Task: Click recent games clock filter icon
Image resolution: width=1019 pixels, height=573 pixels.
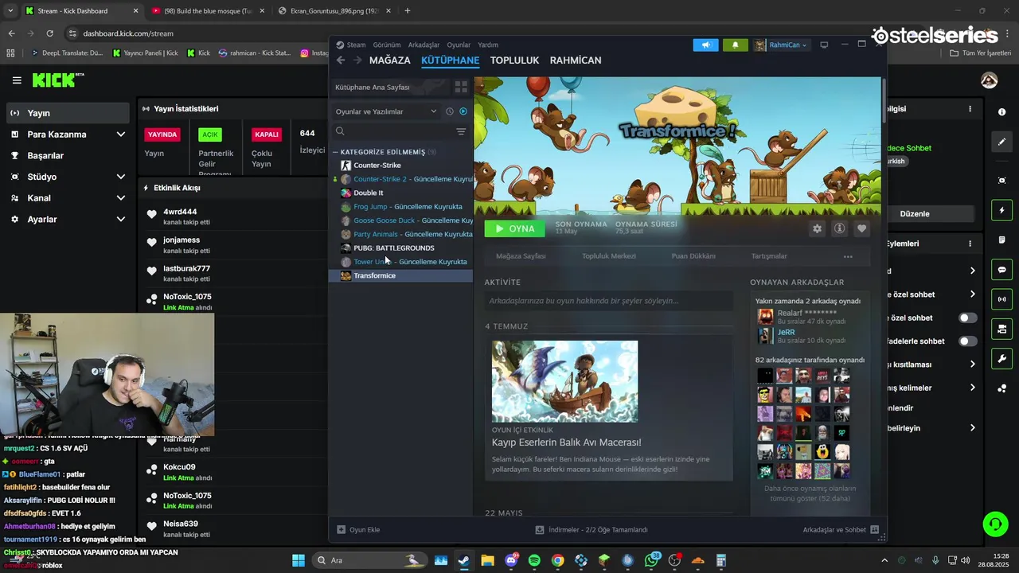Action: click(450, 111)
